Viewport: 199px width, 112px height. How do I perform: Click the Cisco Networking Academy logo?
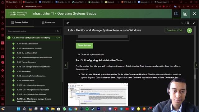pos(18,14)
